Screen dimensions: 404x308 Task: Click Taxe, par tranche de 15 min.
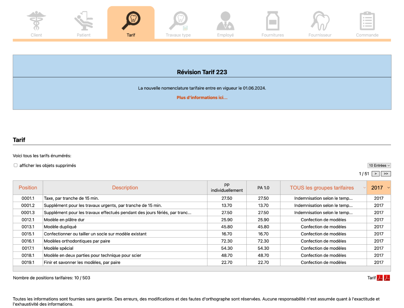coord(71,198)
